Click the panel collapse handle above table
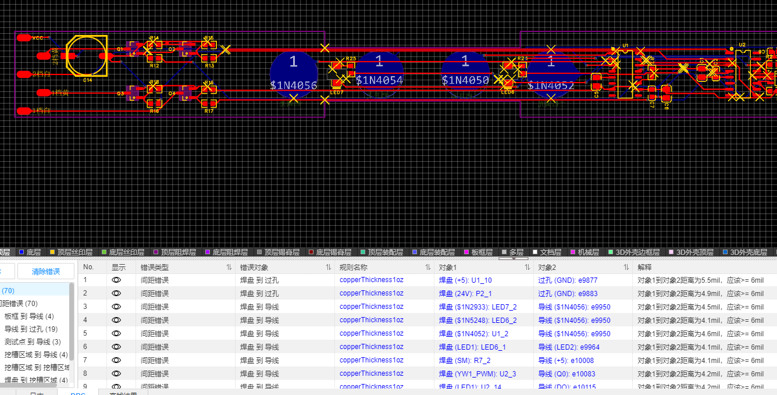This screenshot has width=777, height=395. [x=514, y=258]
